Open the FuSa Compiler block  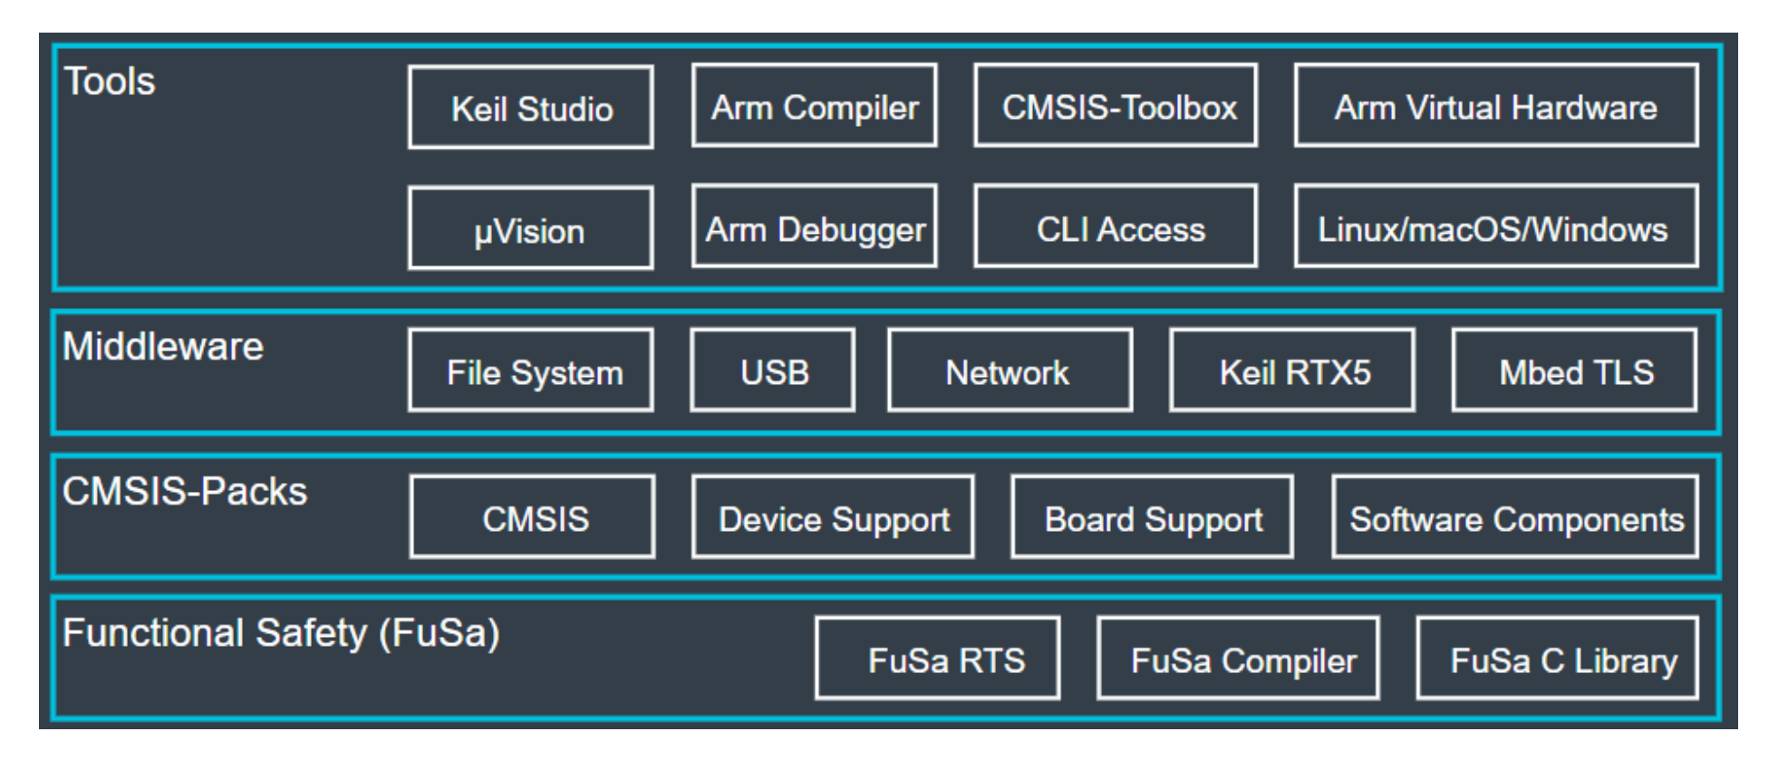1238,659
